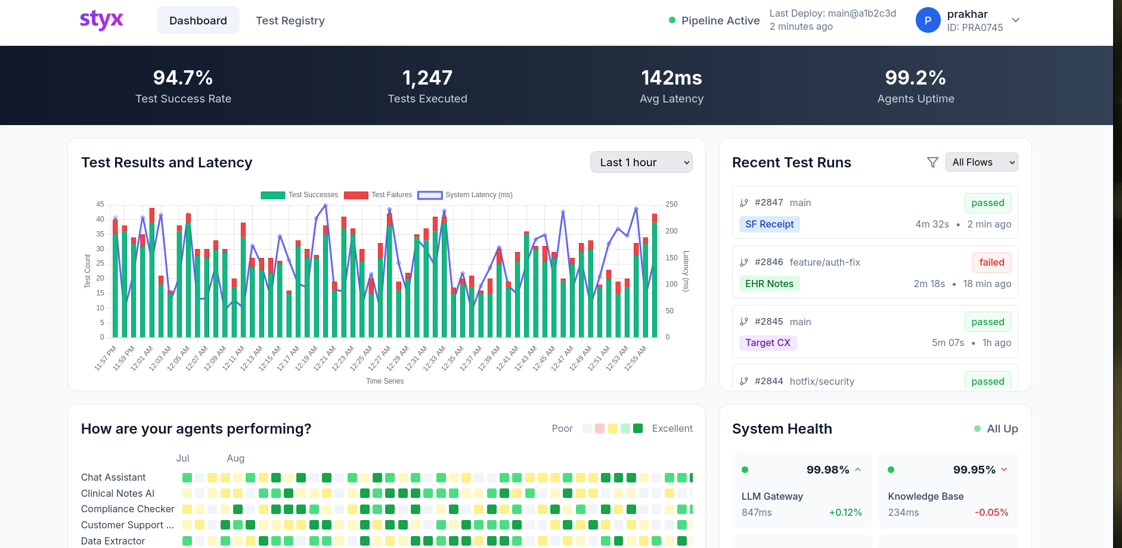This screenshot has width=1122, height=548.
Task: Click the LLM Gateway green status dot
Action: coord(745,469)
